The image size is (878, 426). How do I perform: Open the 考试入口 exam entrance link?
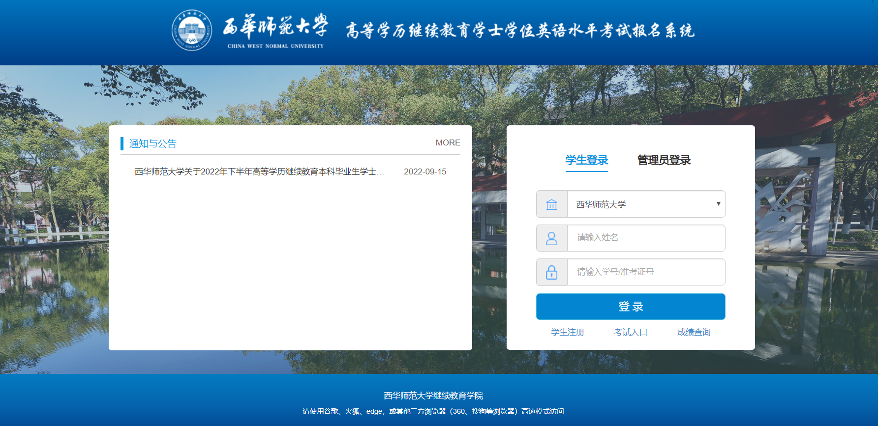[631, 332]
